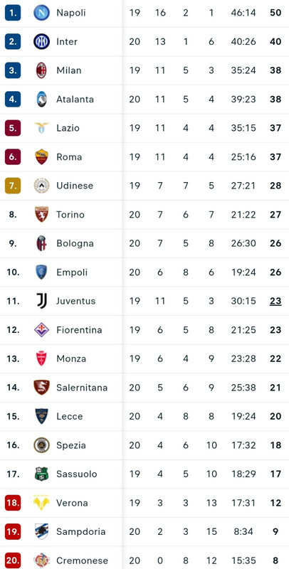Click the Lazio eagle crest

click(42, 128)
